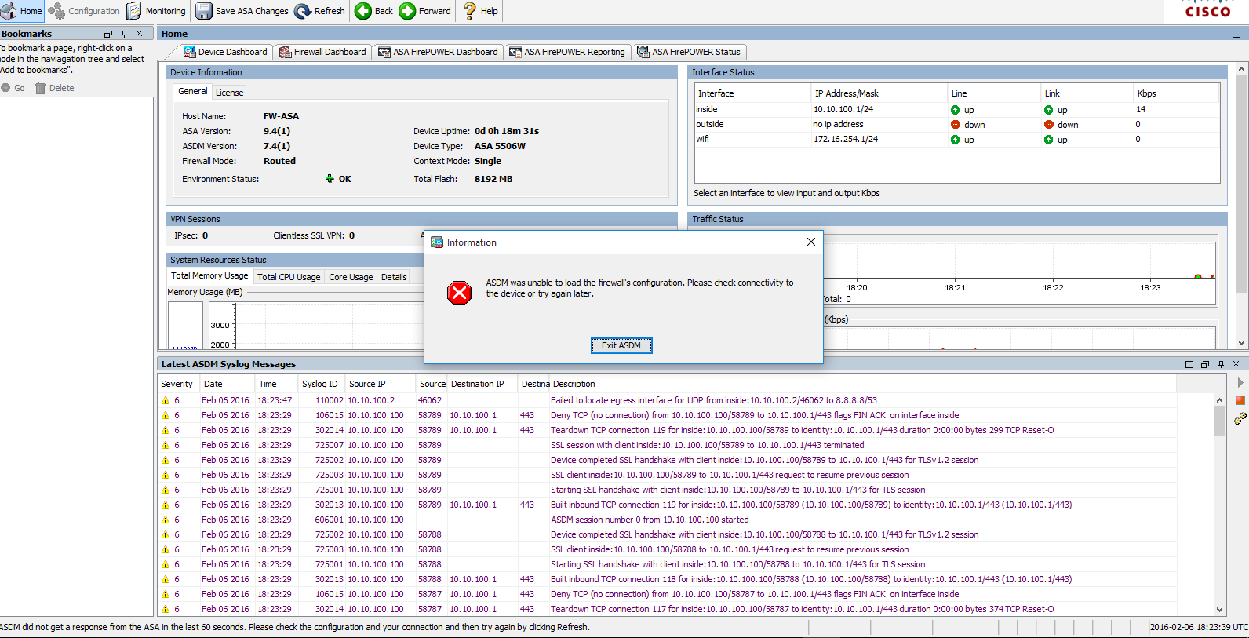The height and width of the screenshot is (638, 1249).
Task: Click the Environment Status plus icon
Action: pyautogui.click(x=330, y=179)
